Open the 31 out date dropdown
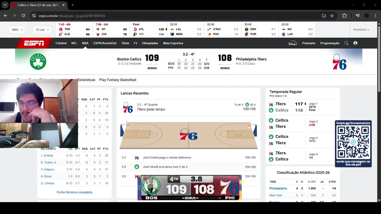Viewport: 381px width, 214px height. 42,30
